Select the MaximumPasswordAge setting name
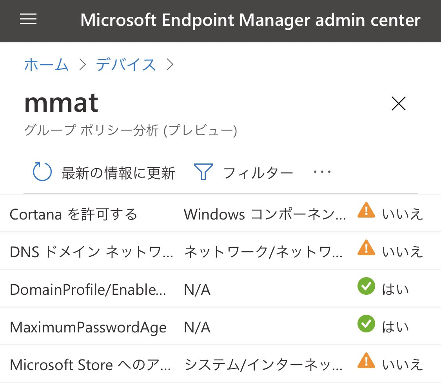 88,327
